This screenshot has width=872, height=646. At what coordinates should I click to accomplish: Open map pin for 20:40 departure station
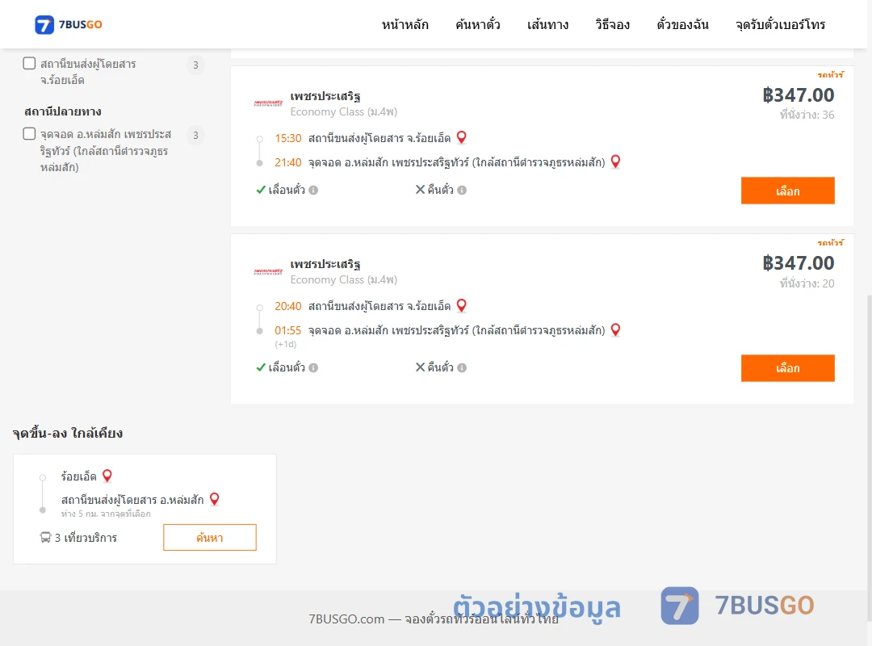click(x=461, y=305)
